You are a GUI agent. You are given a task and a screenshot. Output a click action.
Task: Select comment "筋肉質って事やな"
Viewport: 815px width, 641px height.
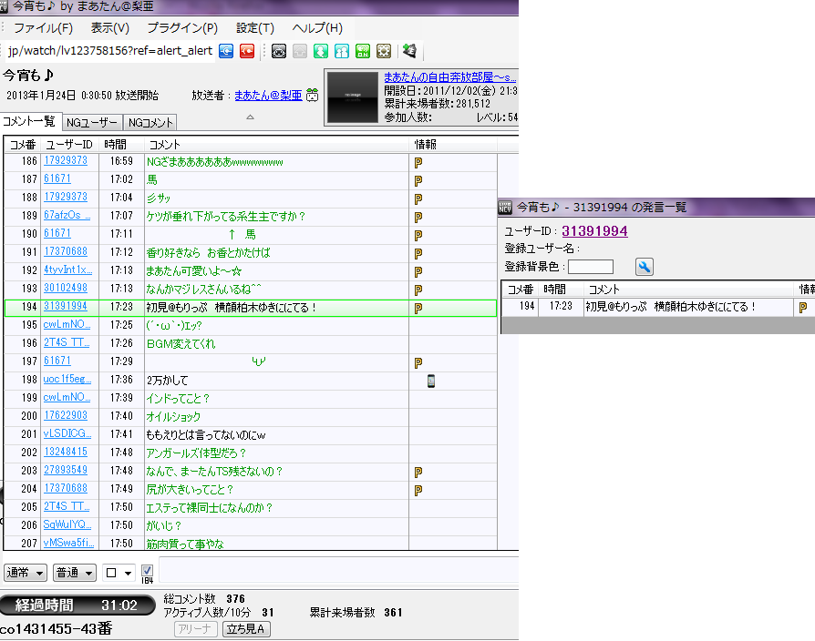point(185,544)
